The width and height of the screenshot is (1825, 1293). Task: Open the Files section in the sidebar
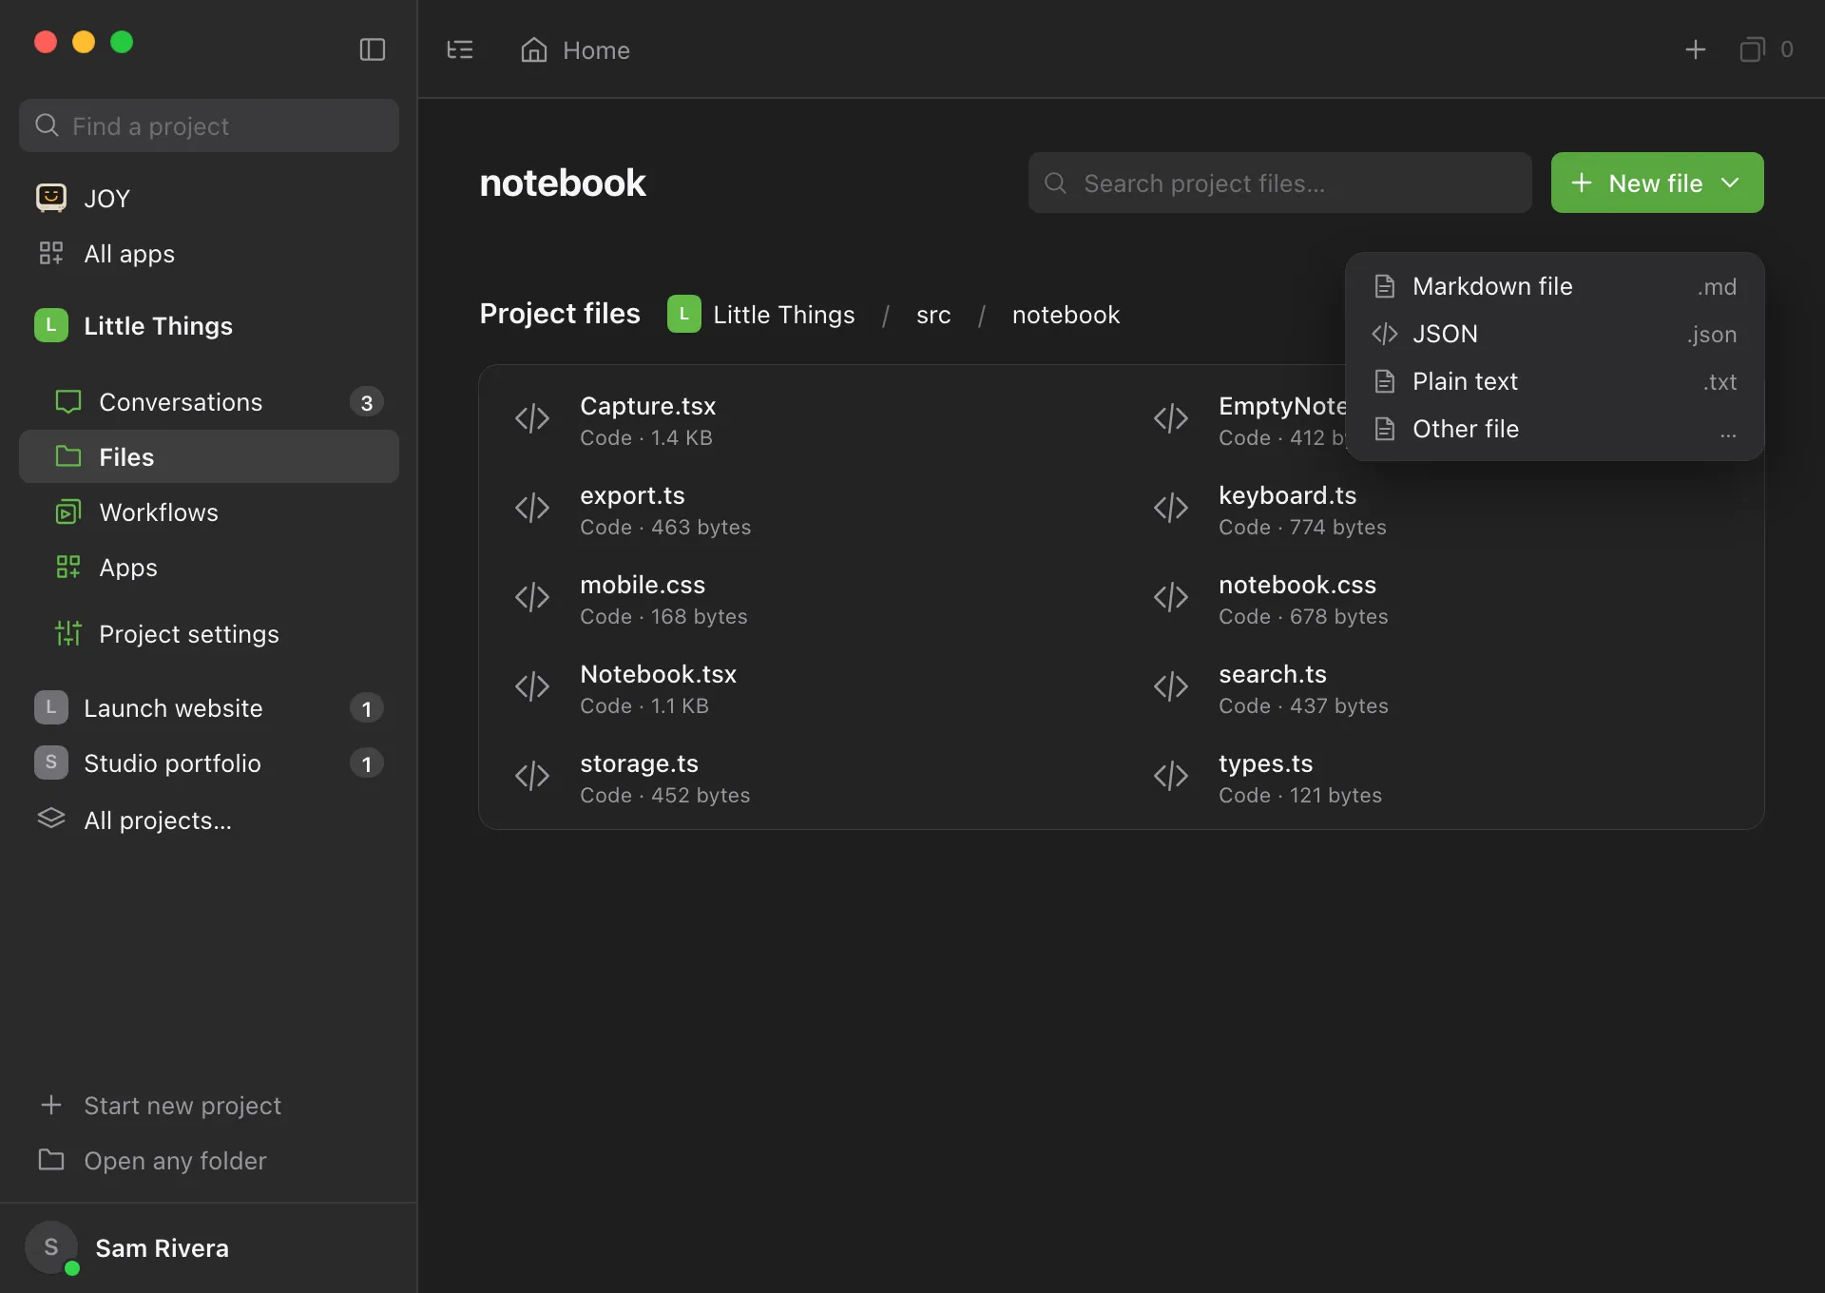209,456
